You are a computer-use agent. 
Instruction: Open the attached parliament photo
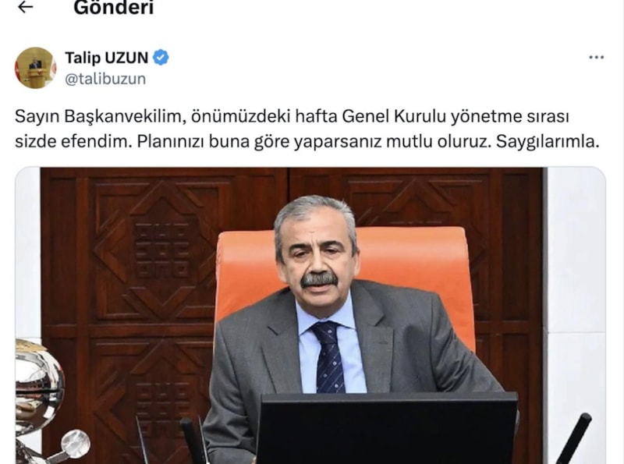tap(310, 316)
